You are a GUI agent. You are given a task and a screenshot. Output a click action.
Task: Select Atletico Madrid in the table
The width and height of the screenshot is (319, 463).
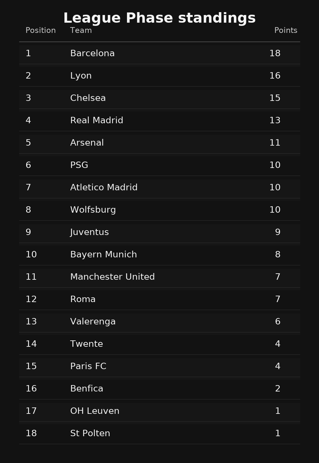click(104, 187)
